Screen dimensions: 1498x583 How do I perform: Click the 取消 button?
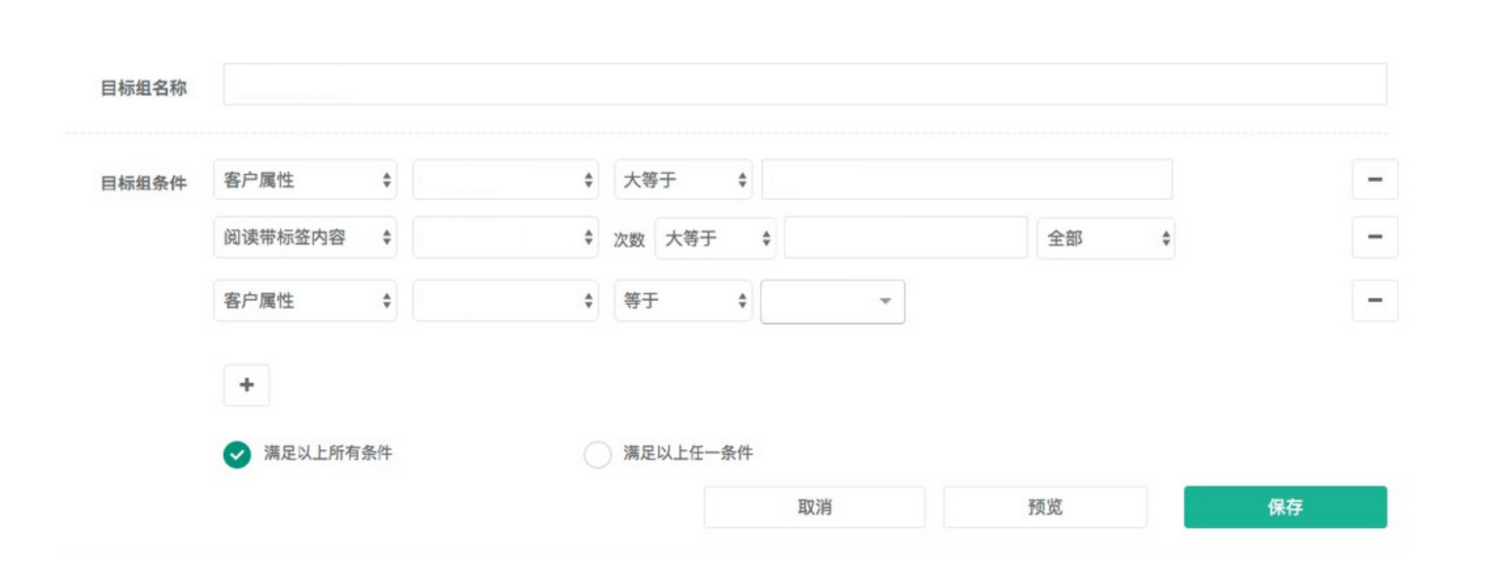tap(814, 507)
